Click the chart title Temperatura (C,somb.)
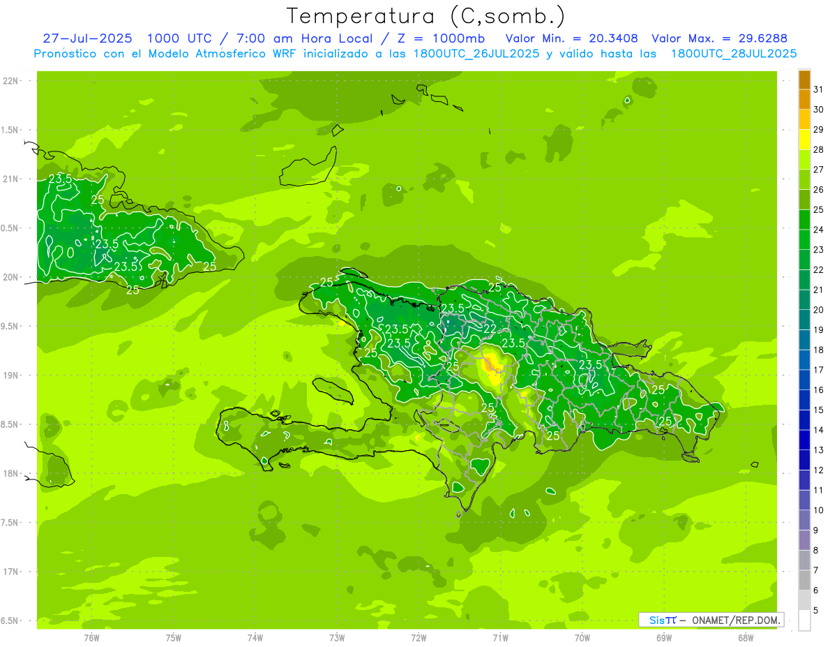Viewport: 837px width, 647px height. click(x=426, y=16)
